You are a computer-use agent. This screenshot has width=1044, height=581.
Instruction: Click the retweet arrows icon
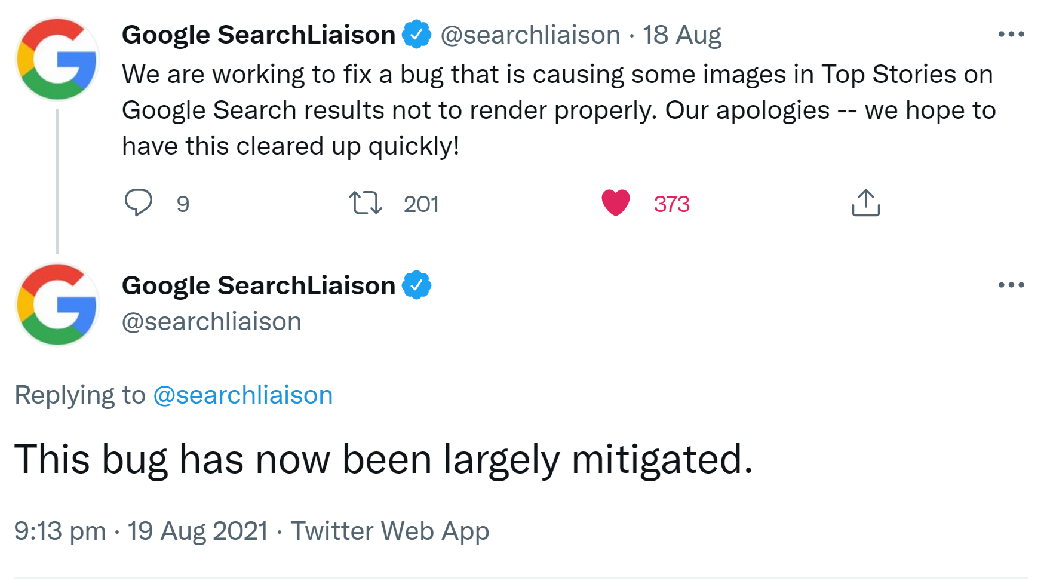tap(365, 203)
